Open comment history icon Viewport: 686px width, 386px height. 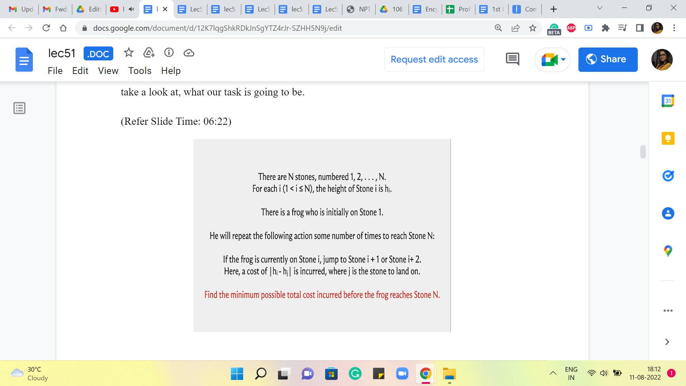512,59
